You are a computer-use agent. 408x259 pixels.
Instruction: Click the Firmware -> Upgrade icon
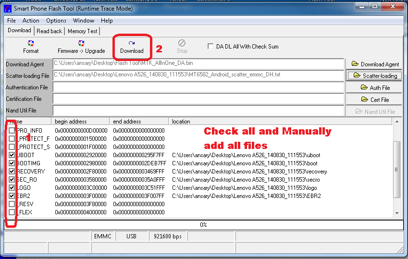tap(81, 43)
